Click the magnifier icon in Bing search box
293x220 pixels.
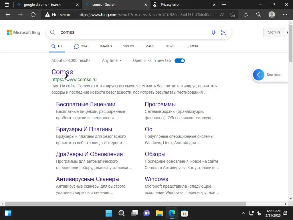pyautogui.click(x=53, y=32)
